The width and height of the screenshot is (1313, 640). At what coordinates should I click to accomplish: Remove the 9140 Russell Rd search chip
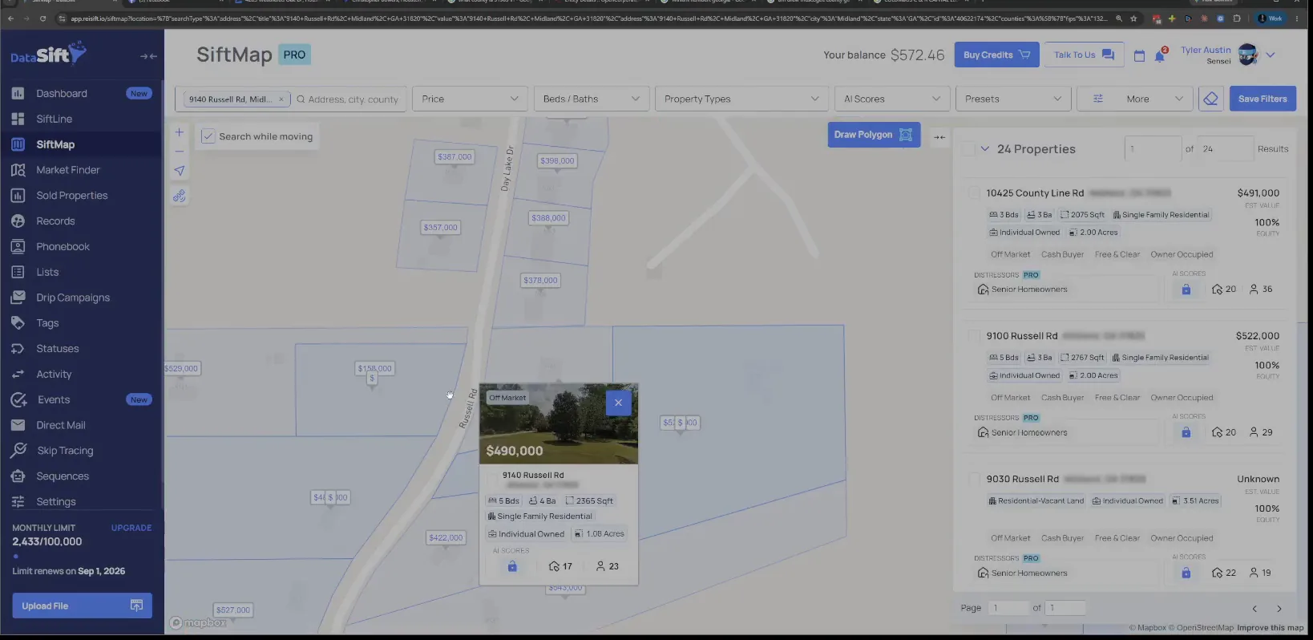(x=281, y=99)
